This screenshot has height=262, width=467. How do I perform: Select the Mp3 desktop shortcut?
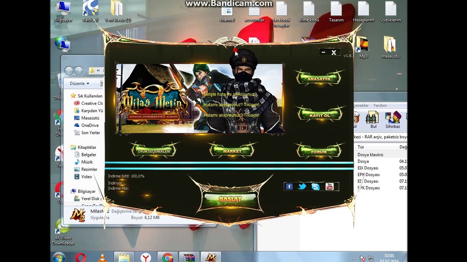point(363,48)
